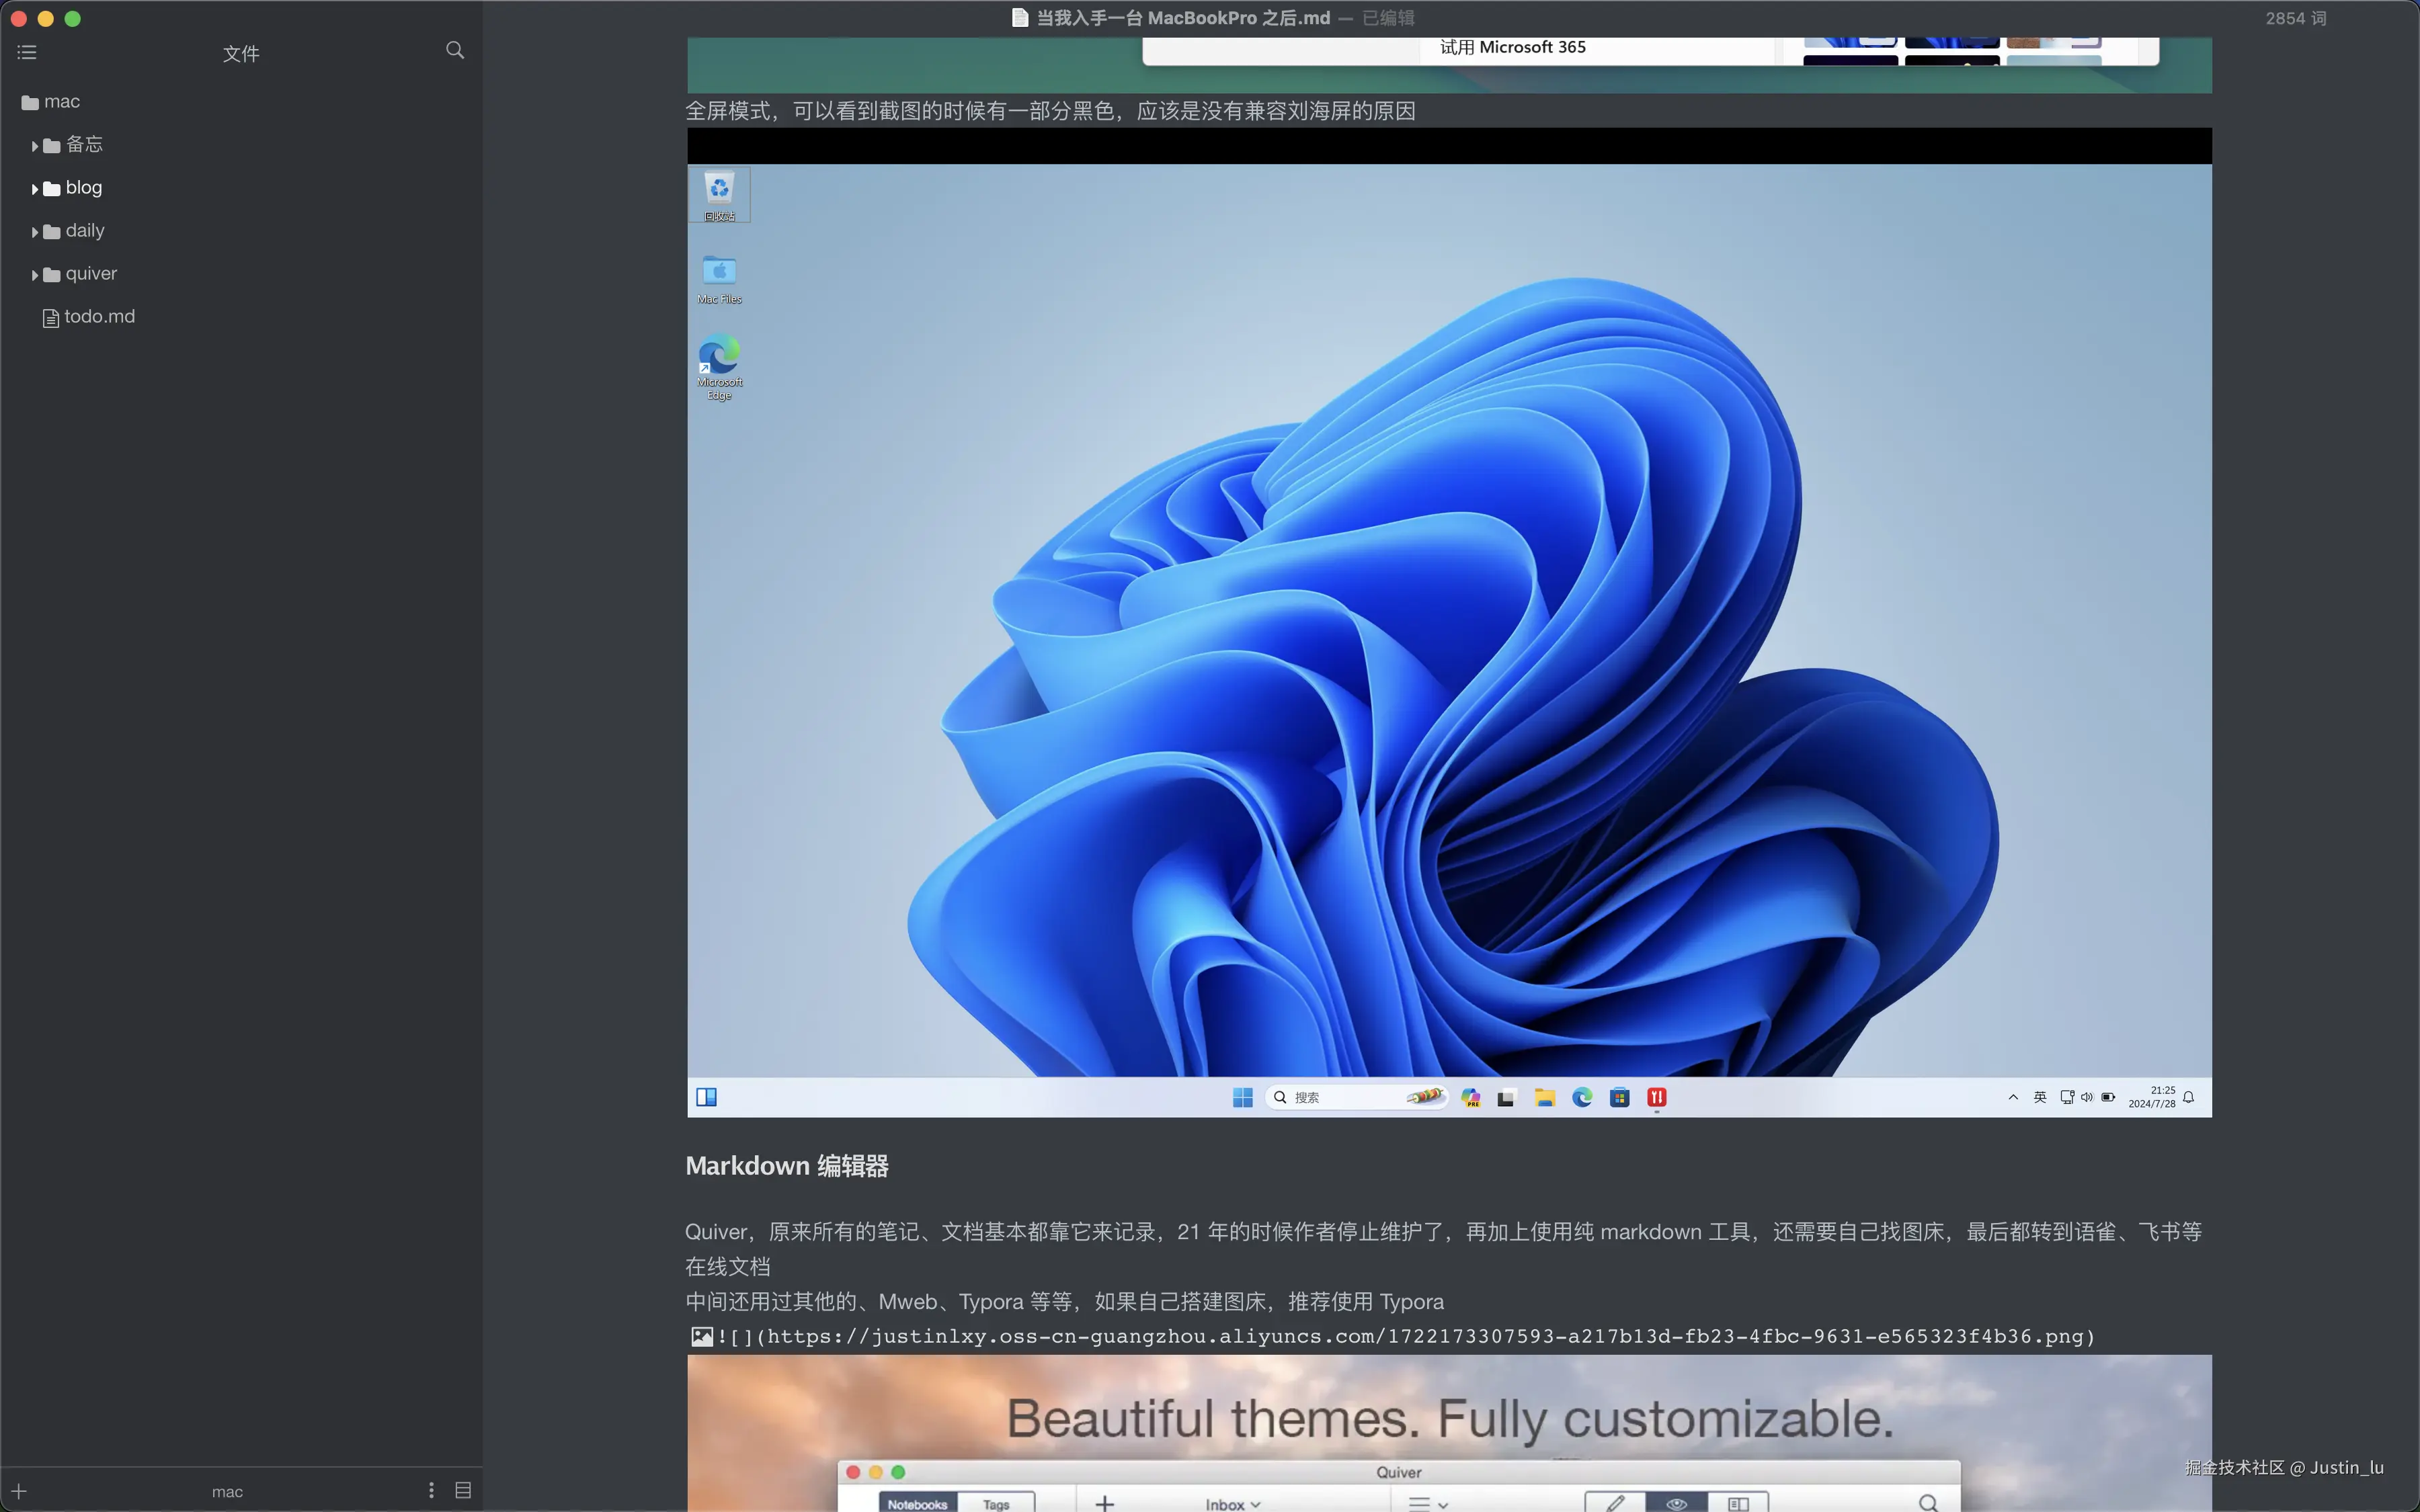
Task: Click the Windows desktop screenshot image
Action: (x=1449, y=620)
